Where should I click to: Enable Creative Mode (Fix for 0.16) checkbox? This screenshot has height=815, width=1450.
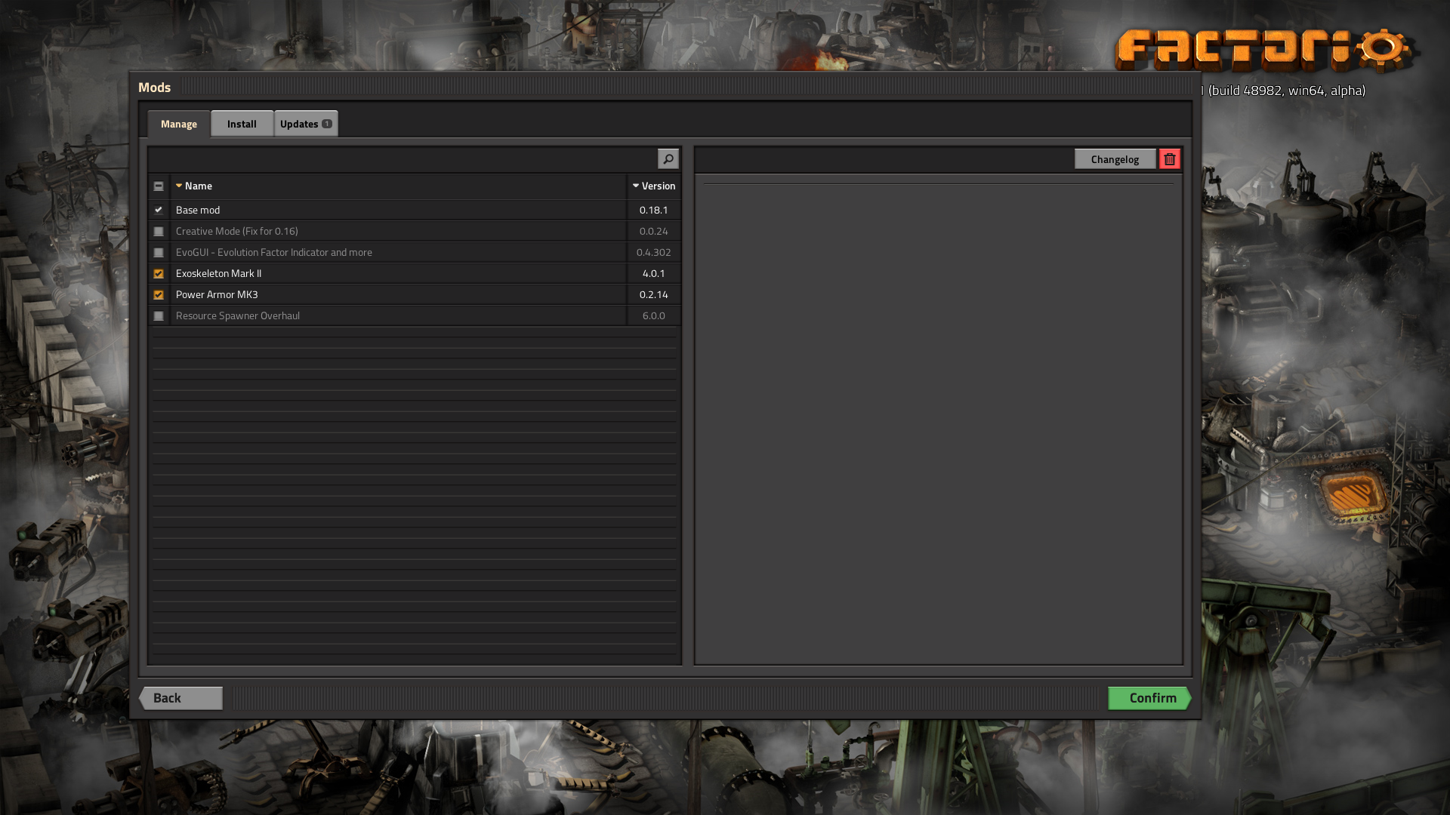(159, 231)
